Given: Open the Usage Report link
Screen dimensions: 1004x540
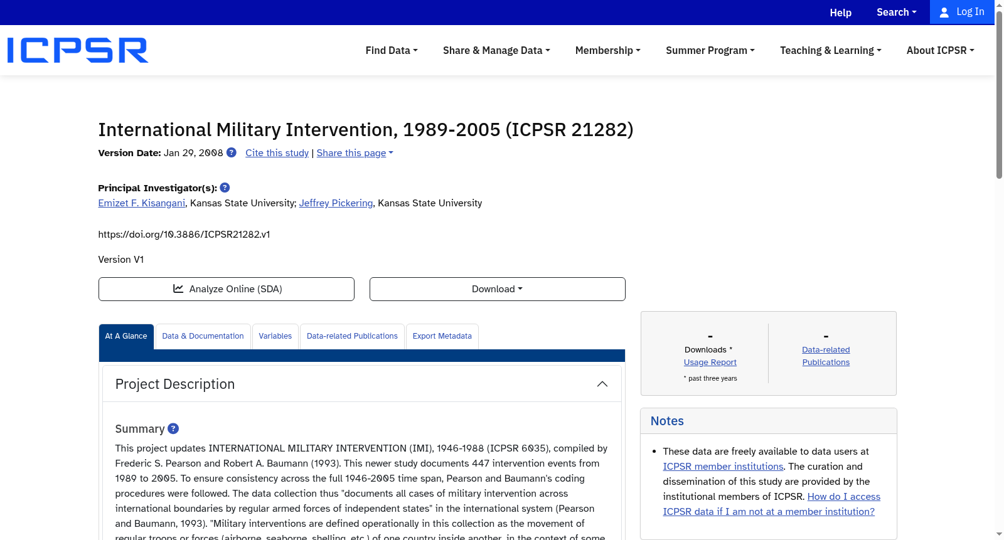Looking at the screenshot, I should 710,363.
